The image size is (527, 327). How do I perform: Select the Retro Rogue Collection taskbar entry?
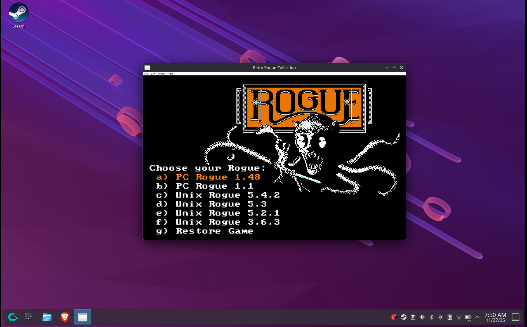point(82,317)
